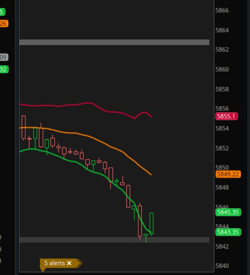This screenshot has height=275, width=250.
Task: Select the upper gray horizontal price band
Action: tap(114, 42)
